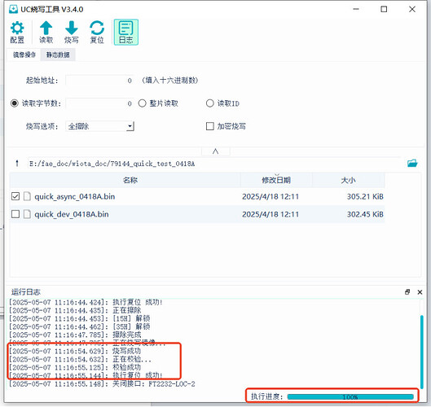Image resolution: width=431 pixels, height=407 pixels.
Task: Open the 烧写选项 全擦除 dropdown
Action: click(x=99, y=126)
